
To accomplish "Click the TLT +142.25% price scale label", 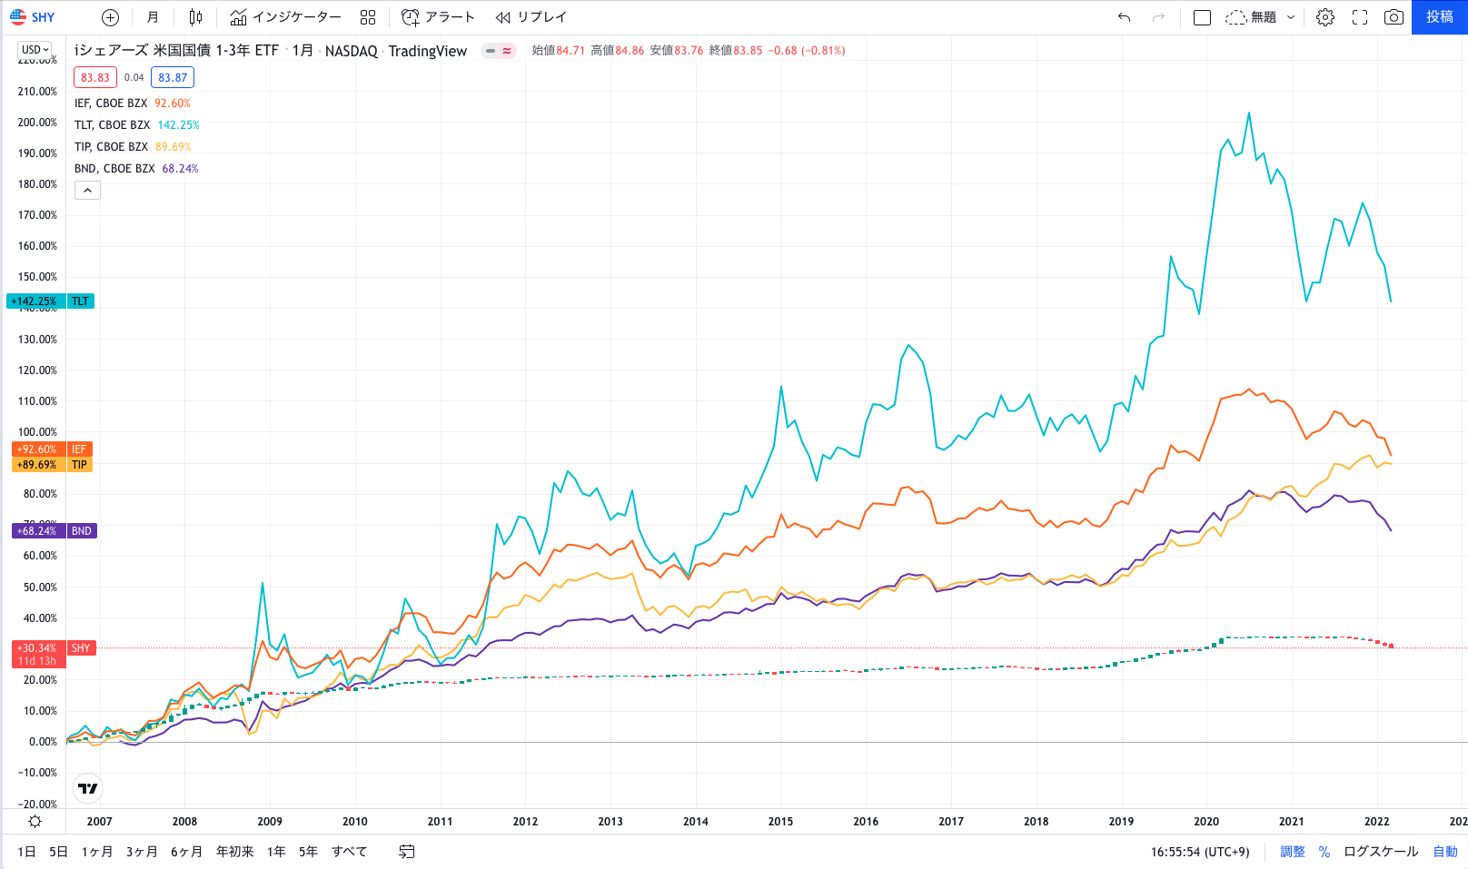I will [51, 301].
